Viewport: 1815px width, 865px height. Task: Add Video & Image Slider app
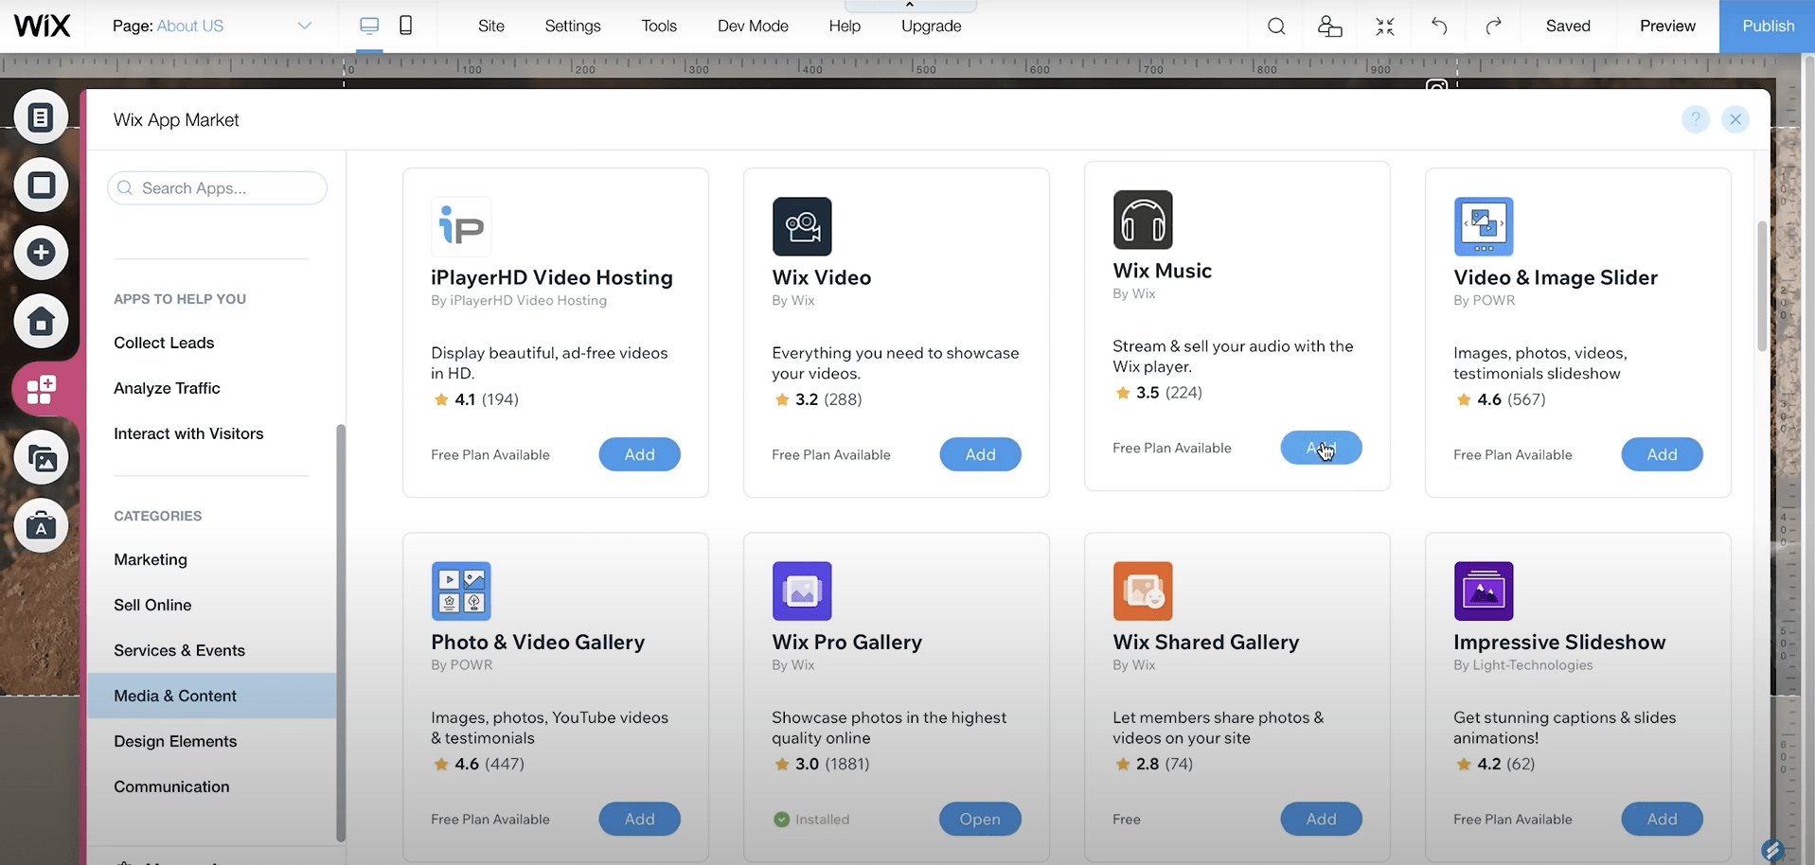(x=1662, y=454)
